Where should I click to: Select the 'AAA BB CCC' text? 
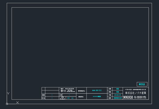[x=97, y=90]
